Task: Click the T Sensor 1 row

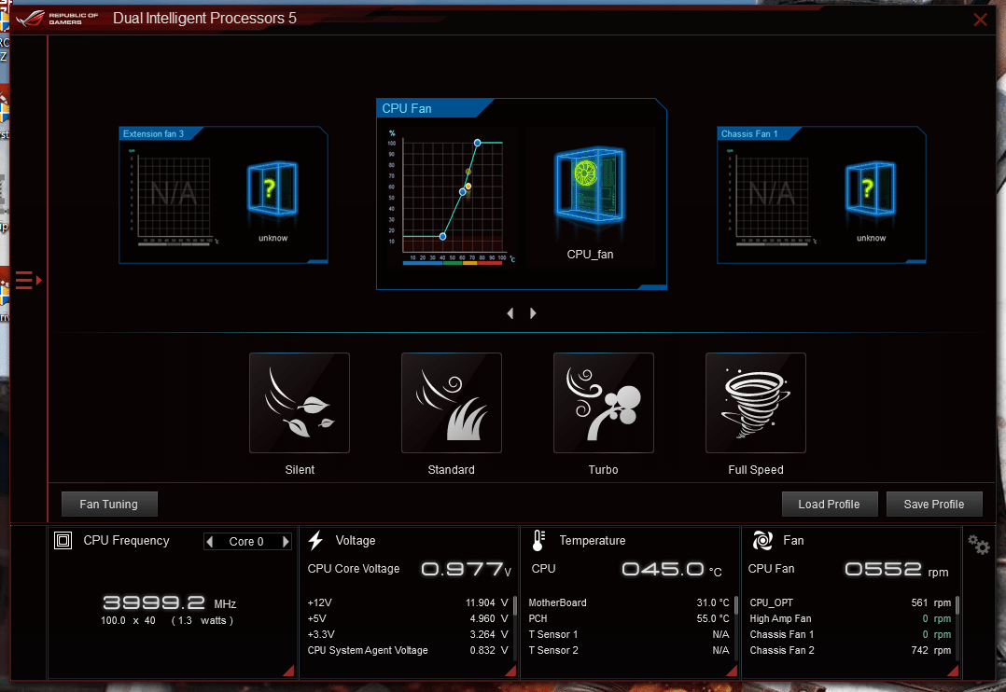Action: pos(629,634)
